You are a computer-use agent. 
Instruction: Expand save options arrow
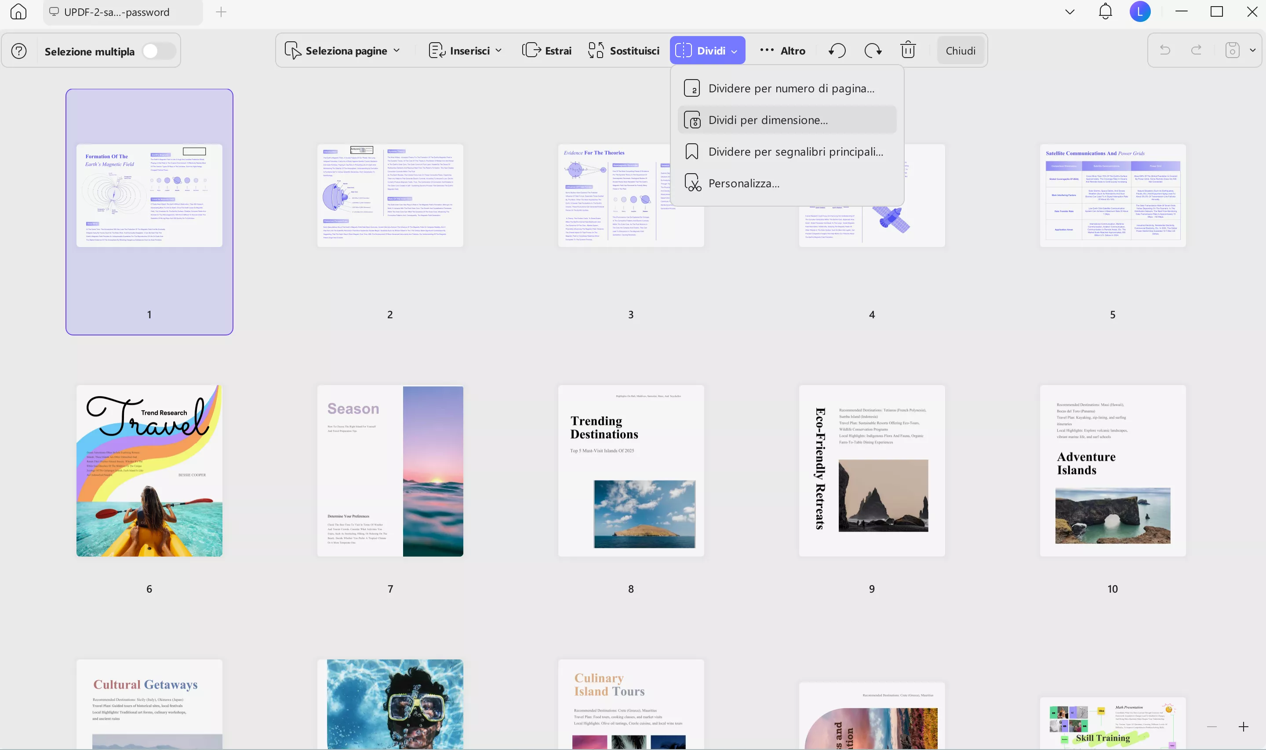click(1252, 50)
